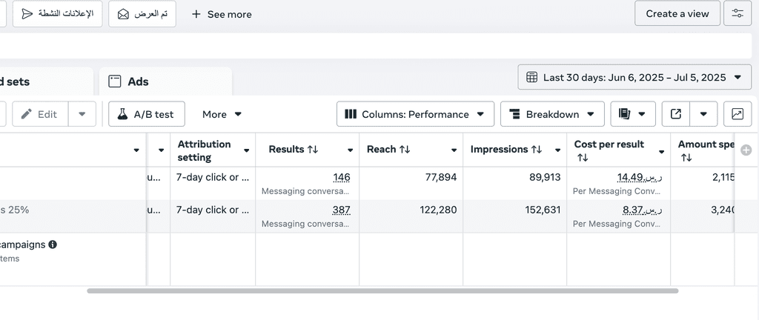
Task: Click the chart view icon button
Action: point(738,114)
